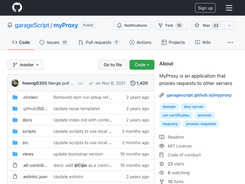This screenshot has width=245, height=184.
Task: Click the 6 watching eye icon
Action: 162,173
